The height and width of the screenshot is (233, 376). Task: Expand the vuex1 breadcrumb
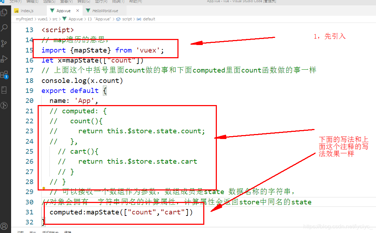point(43,19)
